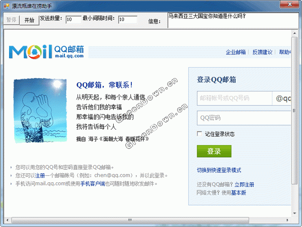Click the 摘自 海子 attribution line
Image resolution: width=302 pixels, height=227 pixels.
(112, 139)
